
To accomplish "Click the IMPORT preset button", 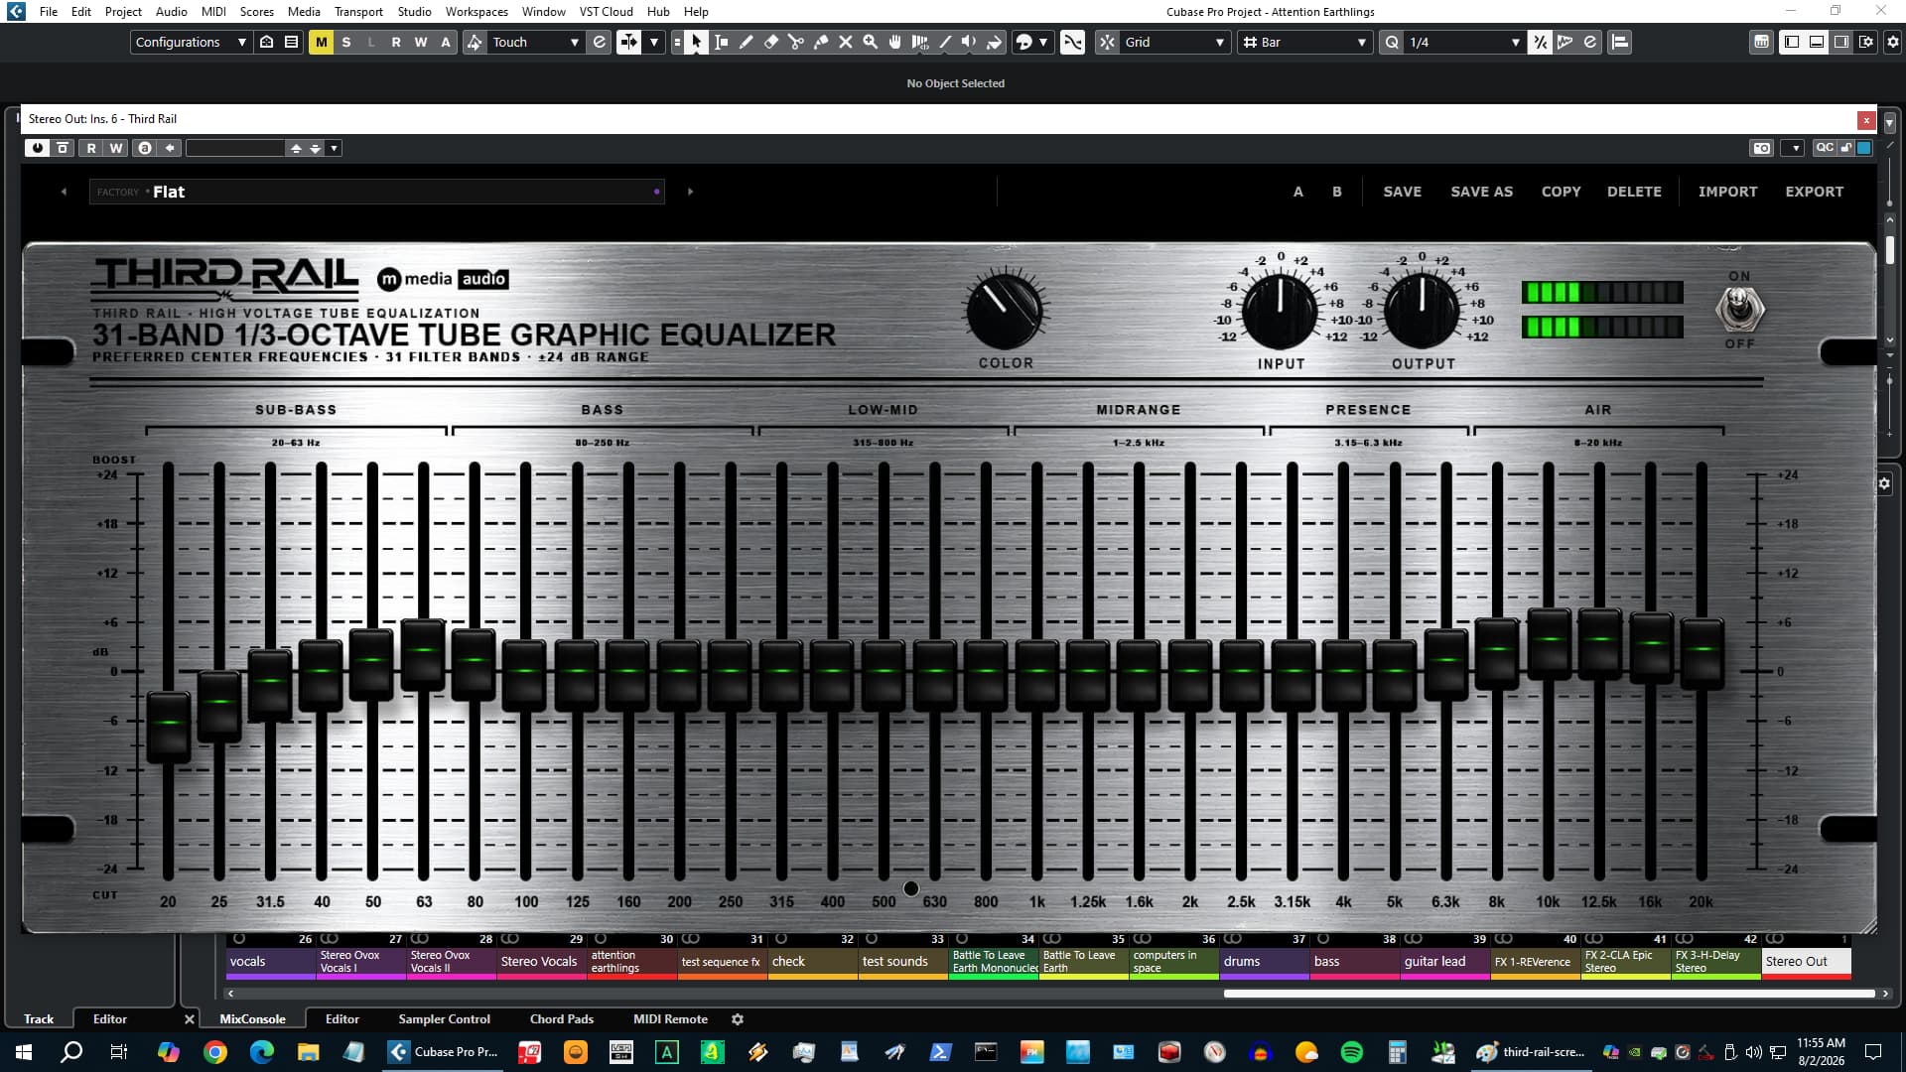I will point(1727,192).
